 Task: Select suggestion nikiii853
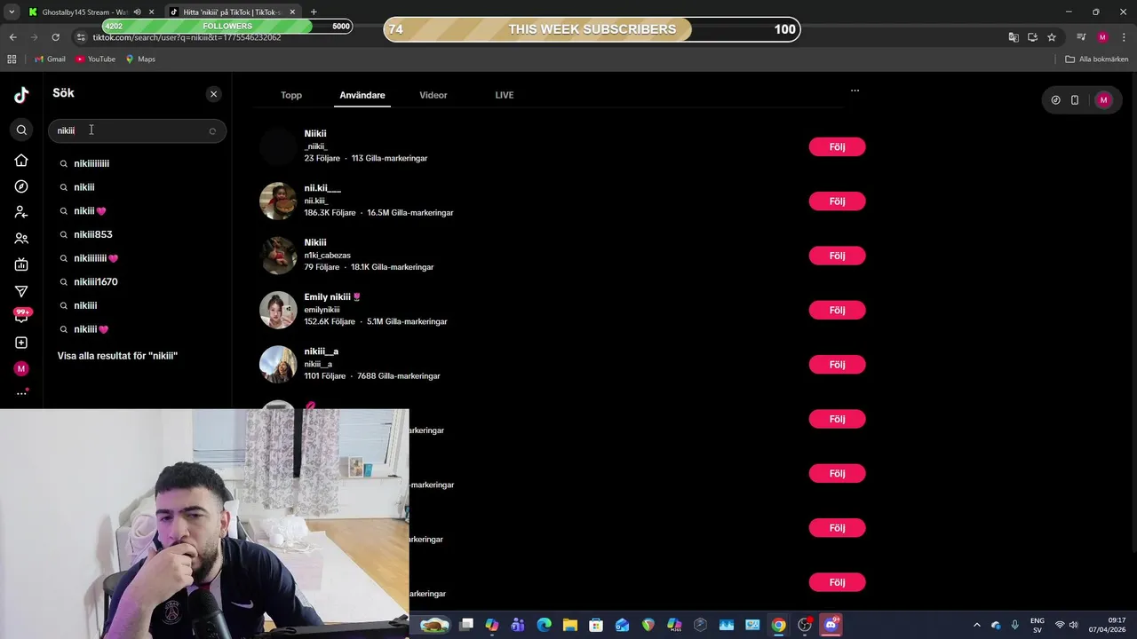(x=93, y=234)
